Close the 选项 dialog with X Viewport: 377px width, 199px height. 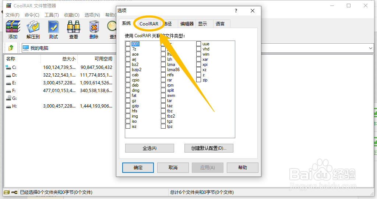pyautogui.click(x=253, y=11)
